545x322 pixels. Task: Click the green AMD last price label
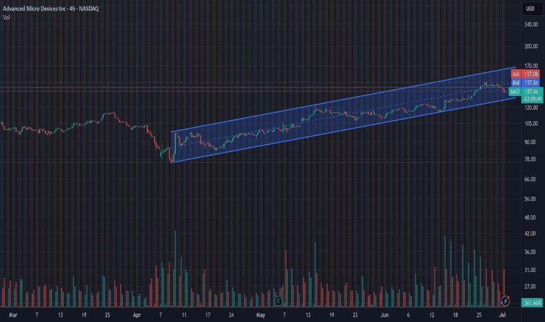[x=526, y=91]
